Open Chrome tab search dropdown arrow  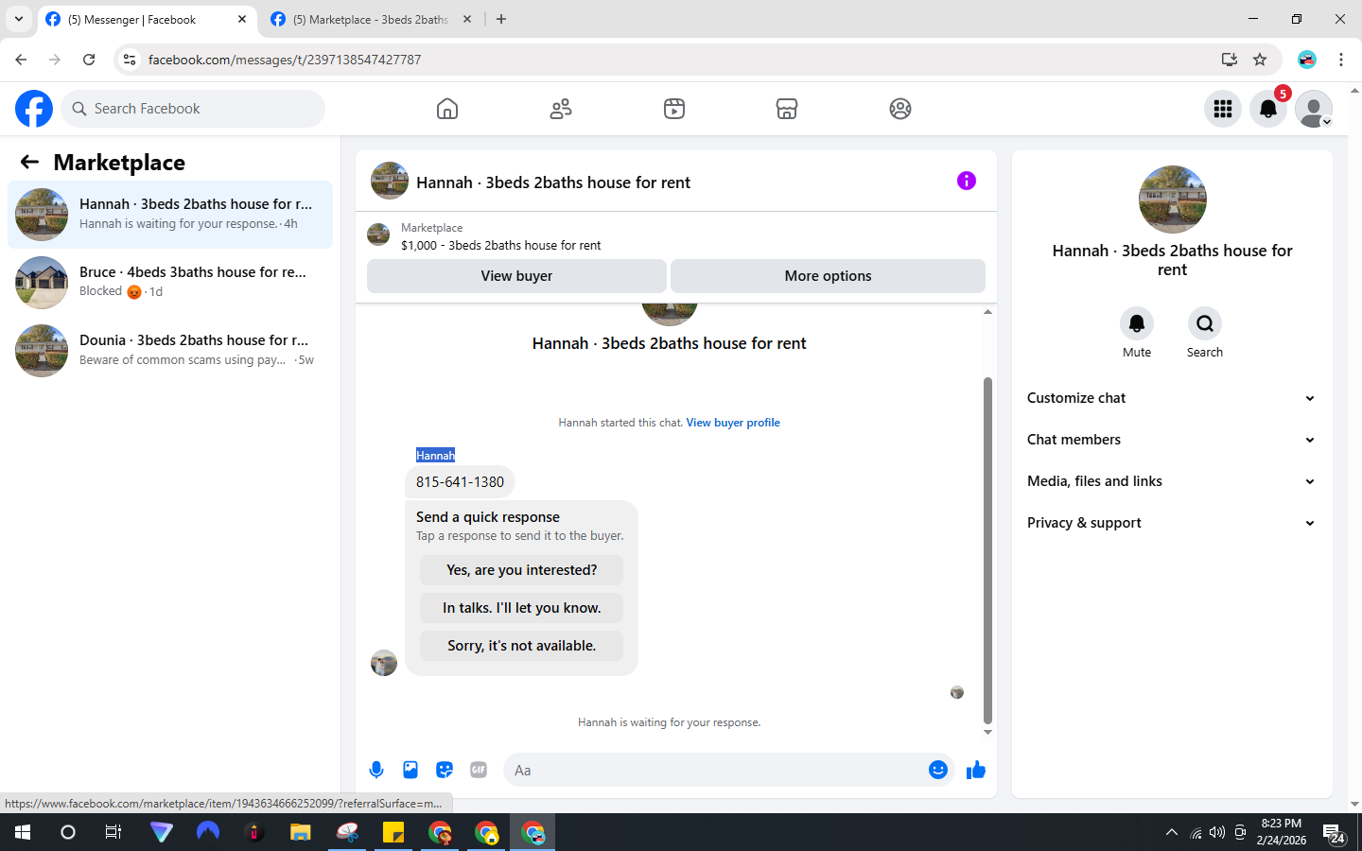tap(19, 19)
